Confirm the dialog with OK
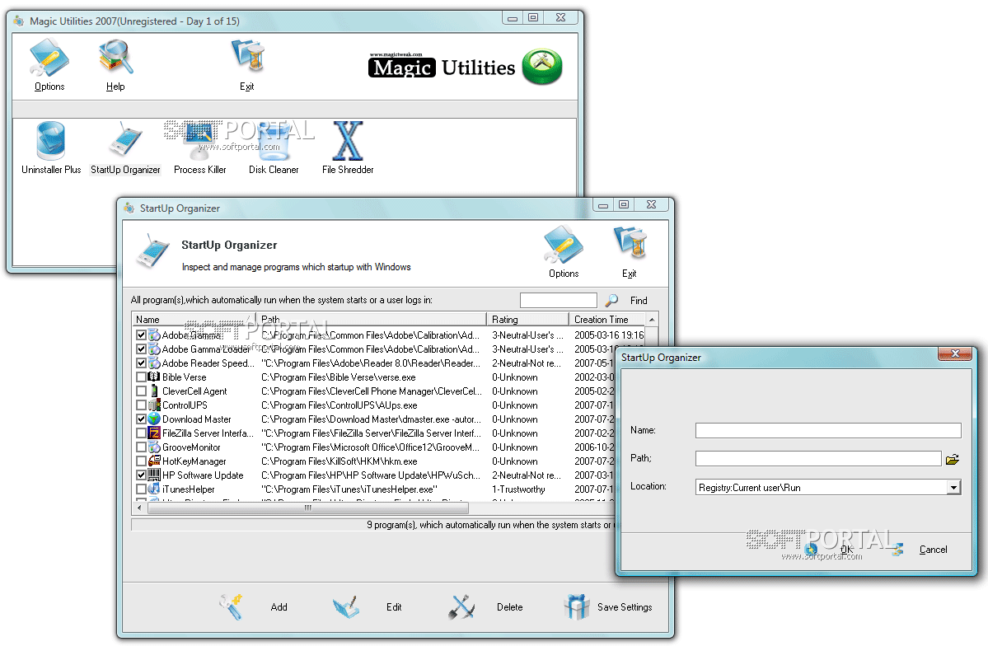The width and height of the screenshot is (988, 646). point(847,550)
